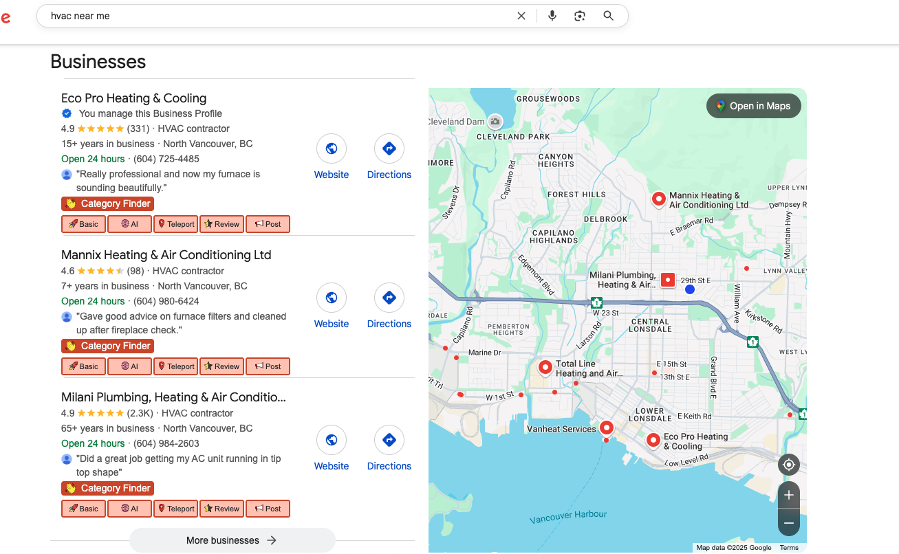
Task: Open Category Finder for Mannix Heating
Action: point(107,346)
